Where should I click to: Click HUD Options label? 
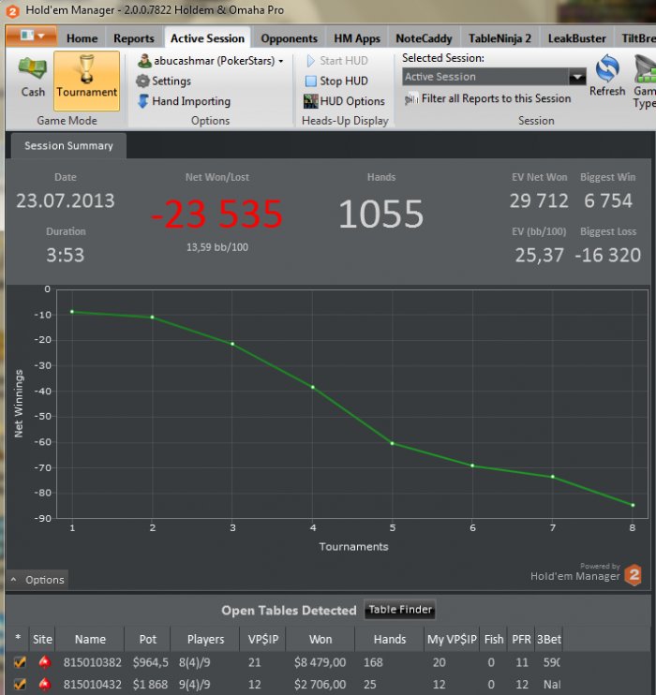[352, 101]
